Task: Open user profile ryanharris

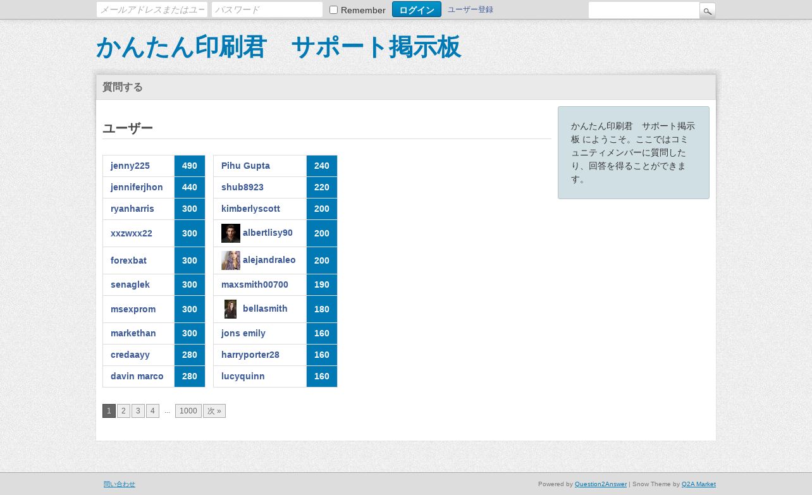Action: (x=132, y=209)
